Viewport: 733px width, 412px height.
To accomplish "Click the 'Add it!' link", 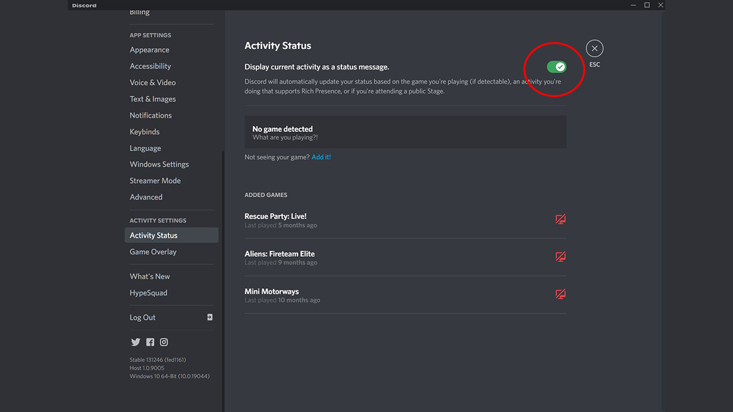I will tap(321, 157).
